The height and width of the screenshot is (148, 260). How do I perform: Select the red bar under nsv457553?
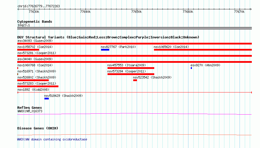(131, 68)
